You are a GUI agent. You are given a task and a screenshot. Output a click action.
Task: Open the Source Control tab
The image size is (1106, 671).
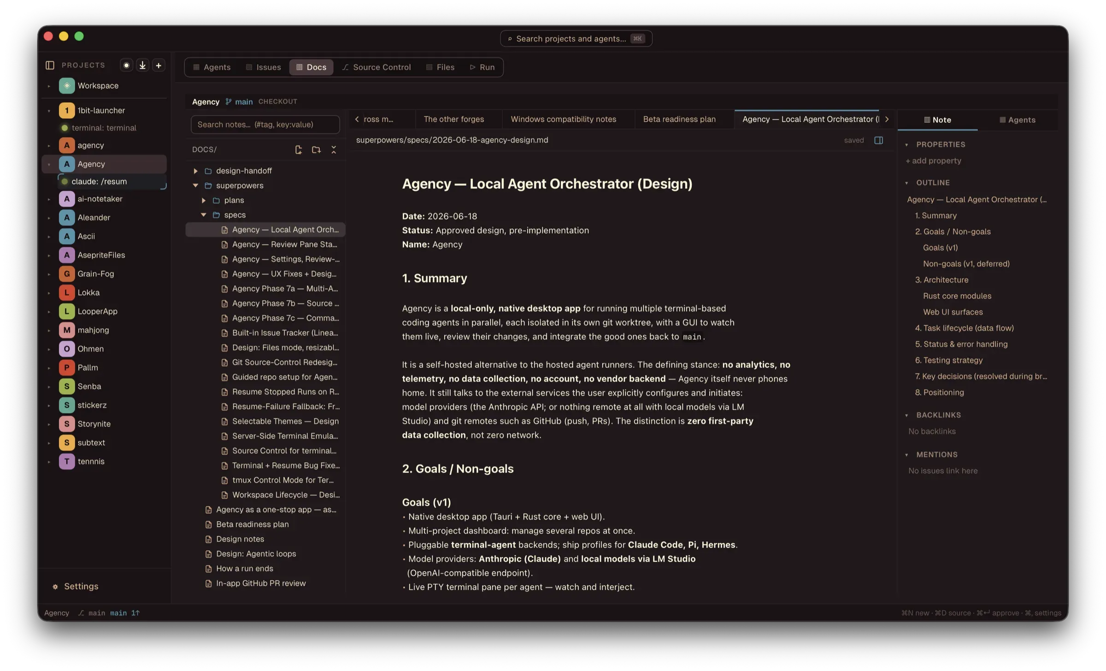click(x=376, y=67)
